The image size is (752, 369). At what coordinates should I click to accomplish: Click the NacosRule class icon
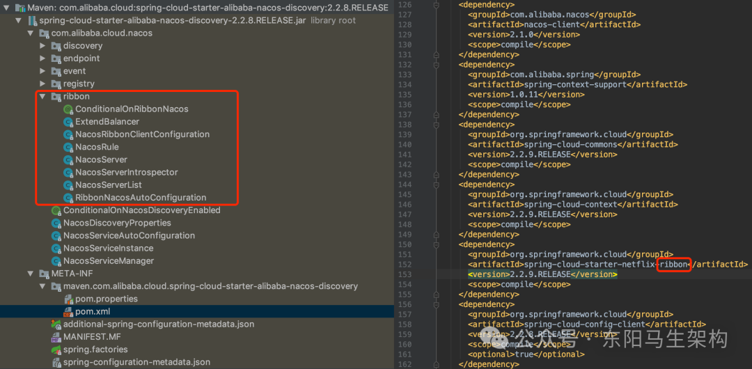[x=68, y=147]
